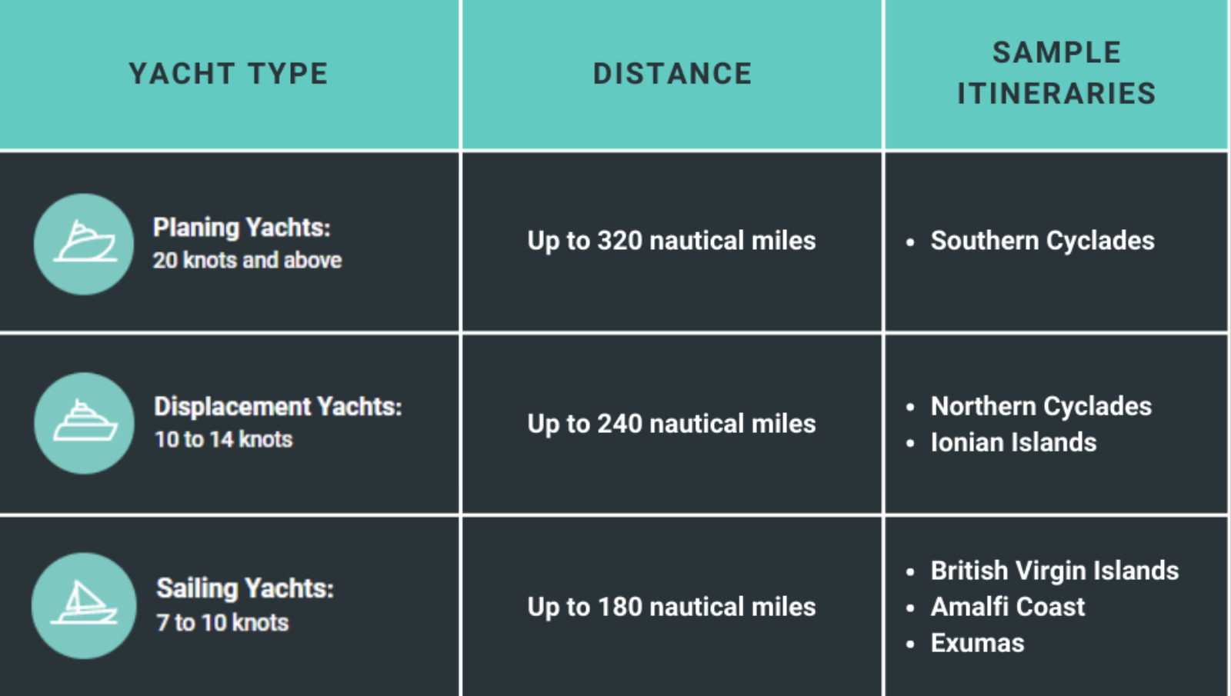Image resolution: width=1231 pixels, height=696 pixels.
Task: Select the DISTANCE column header
Action: click(x=672, y=74)
